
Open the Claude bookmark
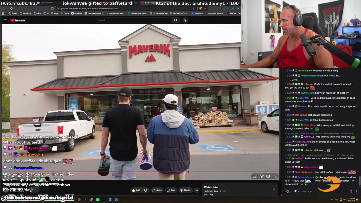click(65, 13)
